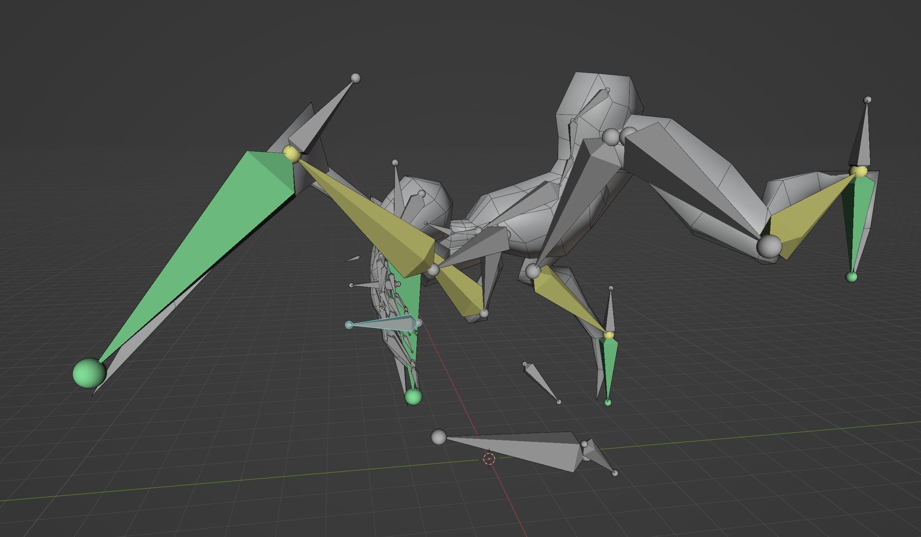Click the red-white 3D cursor on the floor
Screen dimensions: 921x537
tap(489, 459)
